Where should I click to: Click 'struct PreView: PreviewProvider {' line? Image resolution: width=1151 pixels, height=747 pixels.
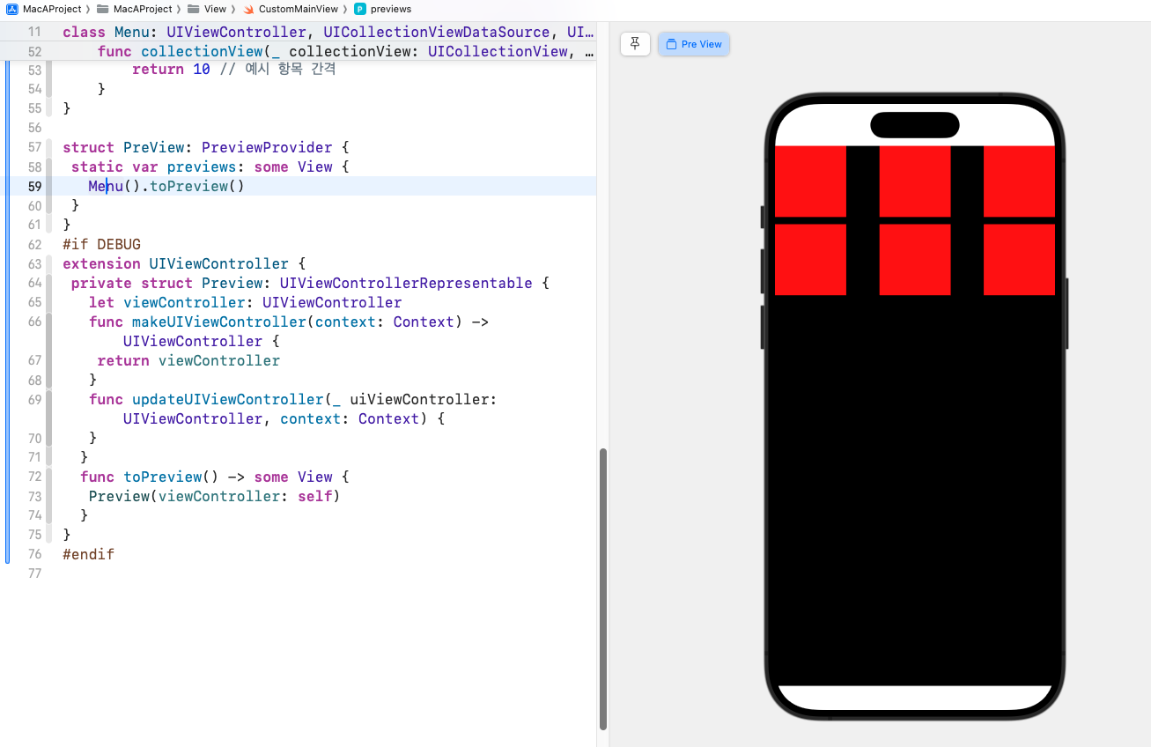[x=206, y=147]
